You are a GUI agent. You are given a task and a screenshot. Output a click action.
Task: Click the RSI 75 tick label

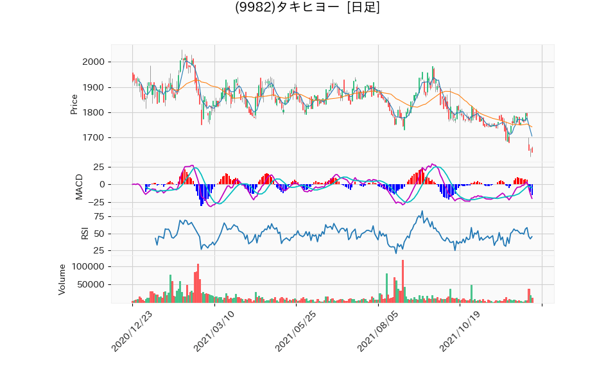coord(100,216)
